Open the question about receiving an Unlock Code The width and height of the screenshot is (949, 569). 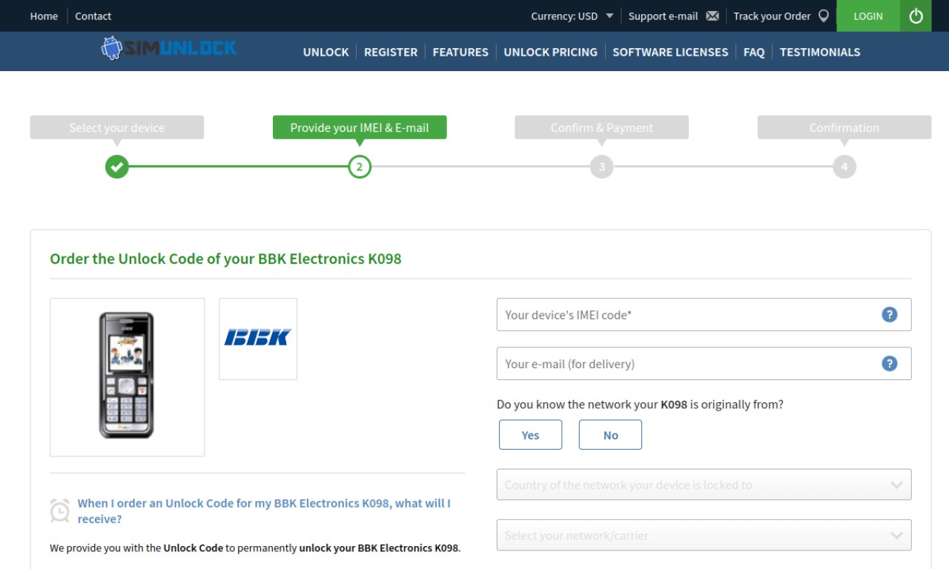tap(264, 510)
